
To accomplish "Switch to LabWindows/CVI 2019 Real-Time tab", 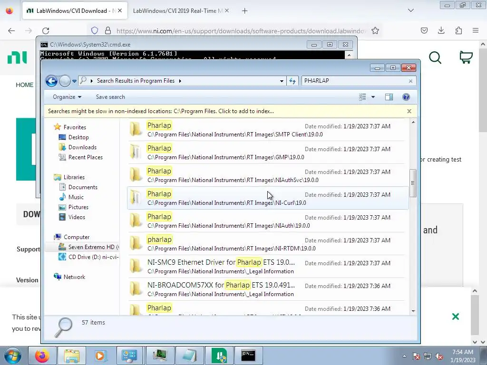I will coord(181,11).
